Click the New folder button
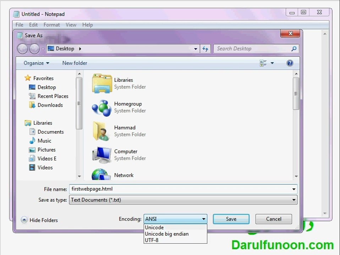 pyautogui.click(x=75, y=63)
